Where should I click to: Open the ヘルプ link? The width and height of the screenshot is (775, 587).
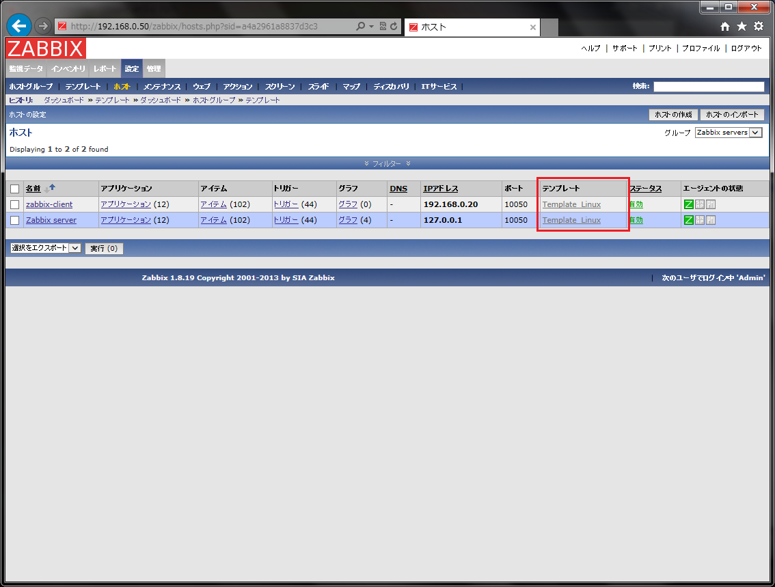590,49
